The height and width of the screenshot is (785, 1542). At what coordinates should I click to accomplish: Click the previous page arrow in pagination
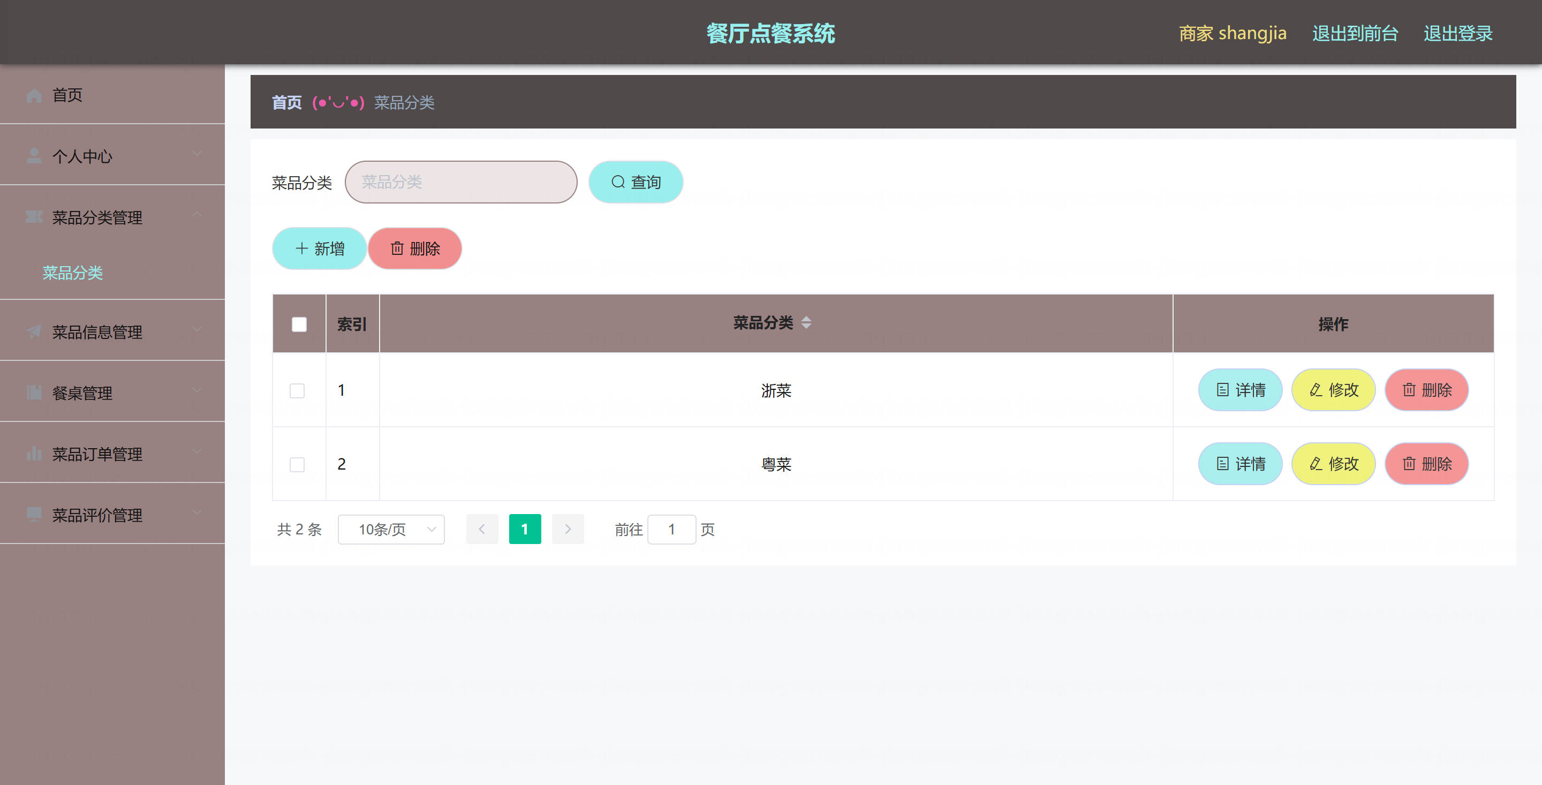pyautogui.click(x=482, y=530)
